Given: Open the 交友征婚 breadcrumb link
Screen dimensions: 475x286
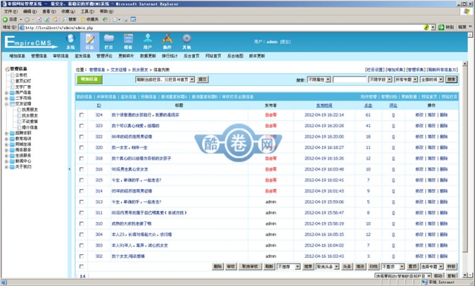Looking at the screenshot, I should 118,70.
